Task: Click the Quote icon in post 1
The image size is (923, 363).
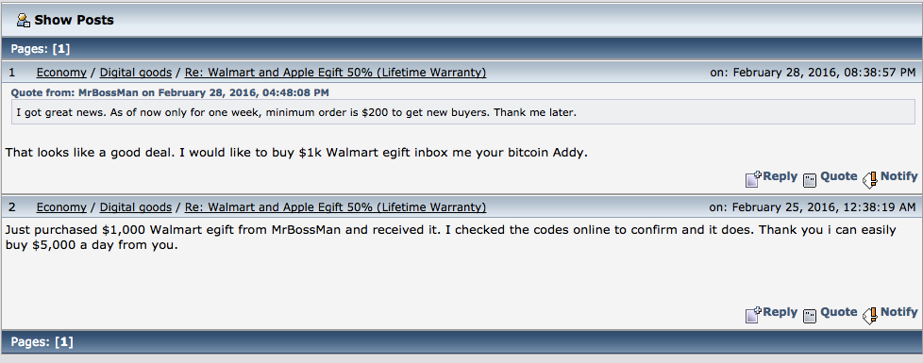Action: (811, 179)
